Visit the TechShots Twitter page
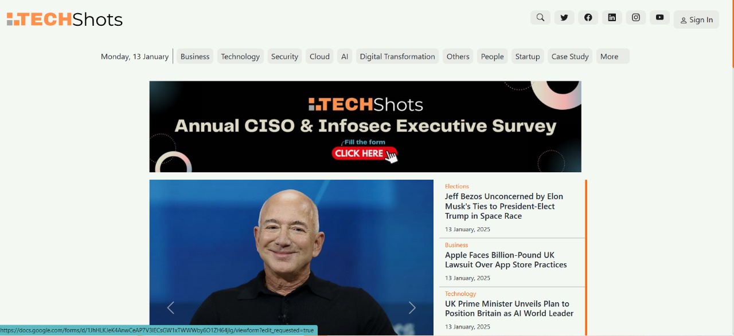Screen dimensions: 734x336 (564, 18)
